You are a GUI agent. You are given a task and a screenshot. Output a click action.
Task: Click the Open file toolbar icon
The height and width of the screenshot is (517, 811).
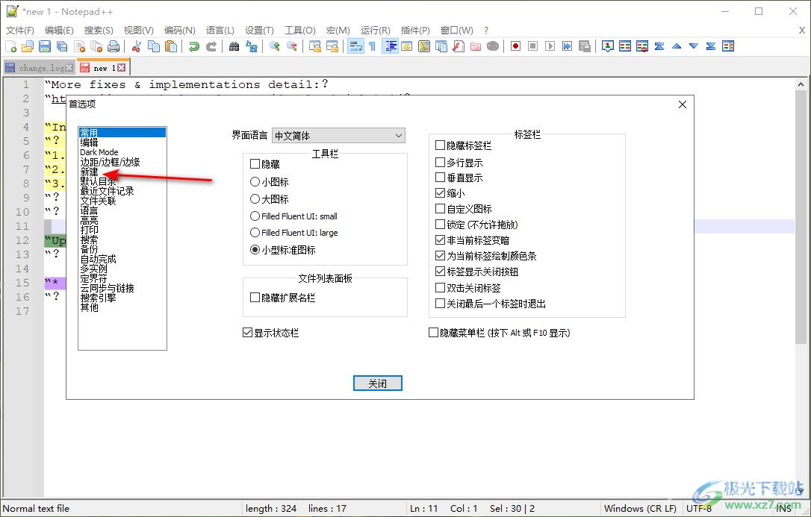28,46
